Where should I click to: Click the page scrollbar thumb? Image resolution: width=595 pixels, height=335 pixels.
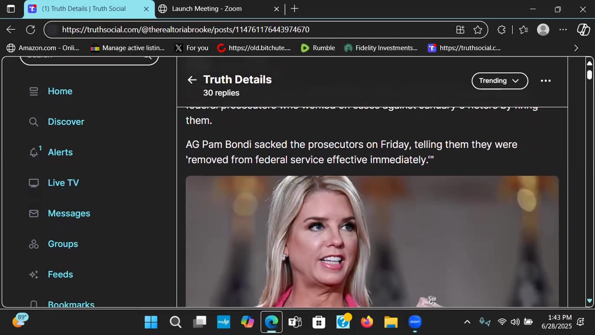(589, 74)
